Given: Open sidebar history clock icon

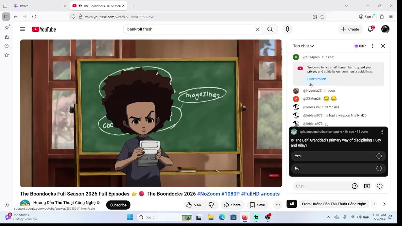Looking at the screenshot, I should [x=7, y=46].
